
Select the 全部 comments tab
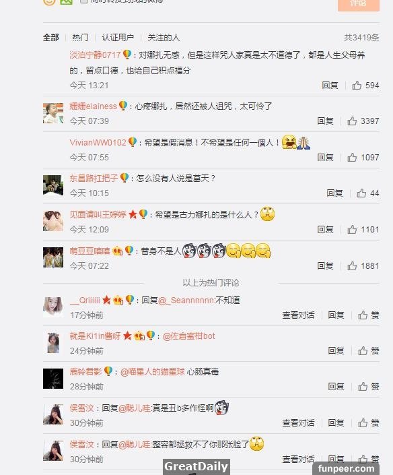(x=51, y=38)
